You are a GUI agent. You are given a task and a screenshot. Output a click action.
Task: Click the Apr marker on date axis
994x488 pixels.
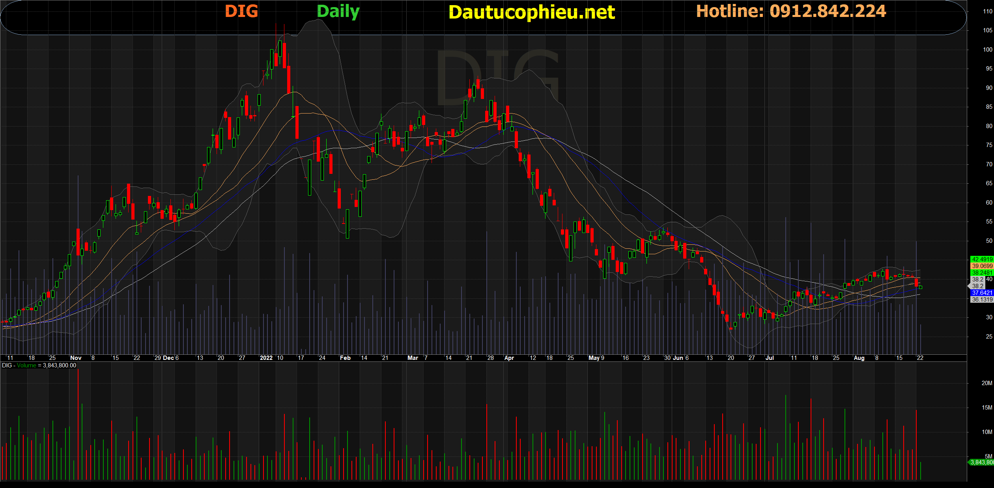tap(509, 358)
